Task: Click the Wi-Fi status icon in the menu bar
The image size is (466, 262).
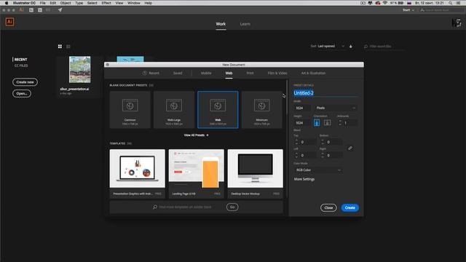Action: click(385, 3)
